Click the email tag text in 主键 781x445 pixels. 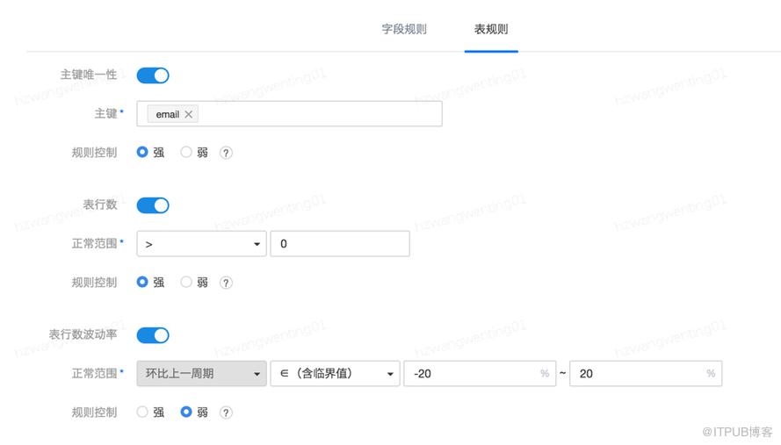tap(167, 114)
